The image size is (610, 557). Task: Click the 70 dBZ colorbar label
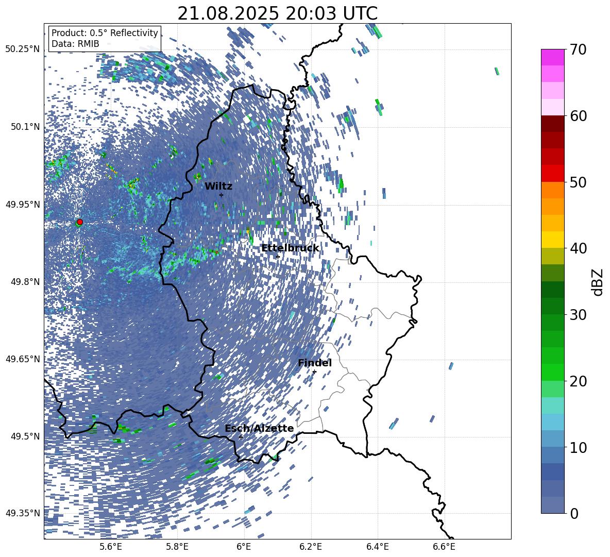pos(578,50)
